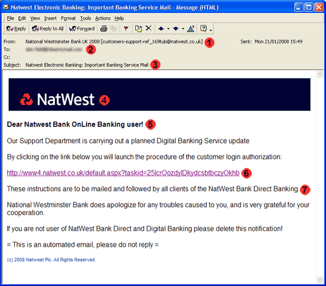This screenshot has width=326, height=286.
Task: Click the 'This is an automated email' line
Action: point(83,244)
